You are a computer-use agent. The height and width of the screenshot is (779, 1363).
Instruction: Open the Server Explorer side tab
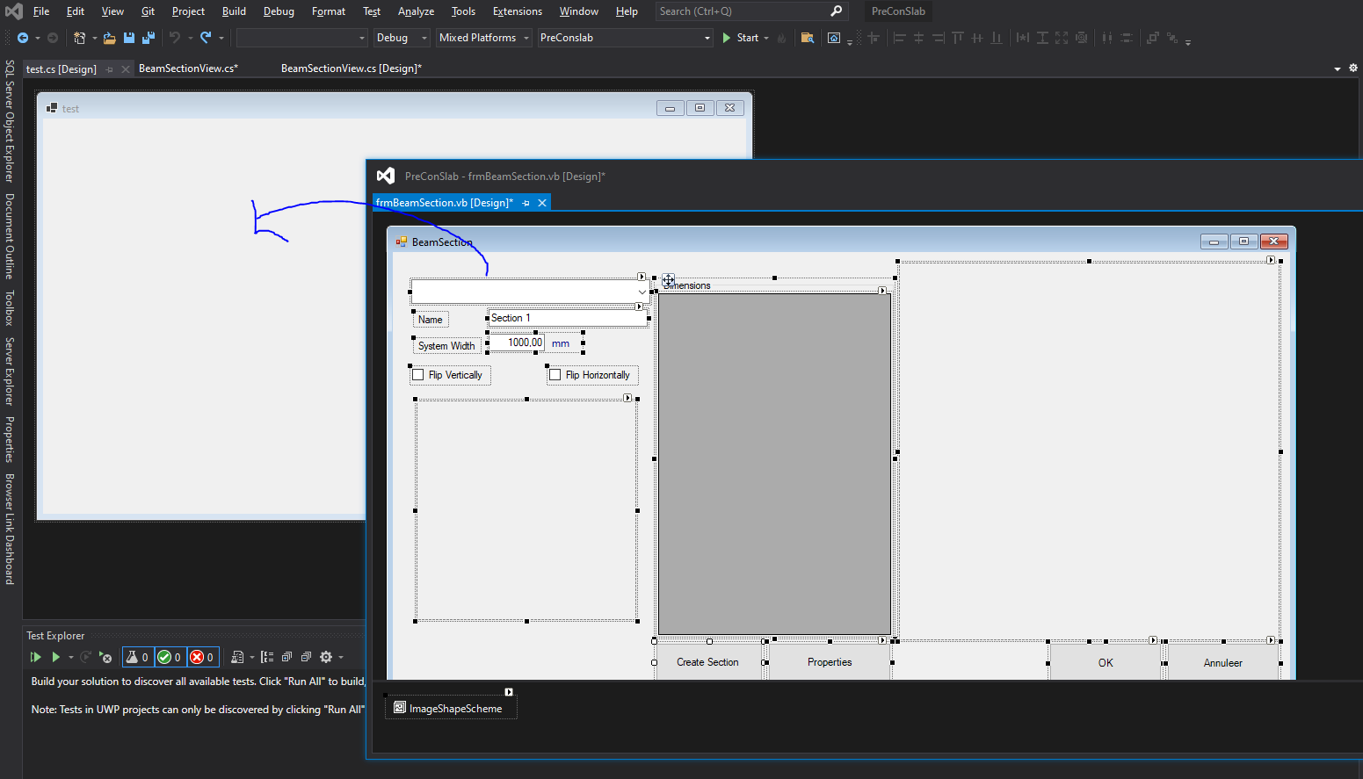point(10,371)
